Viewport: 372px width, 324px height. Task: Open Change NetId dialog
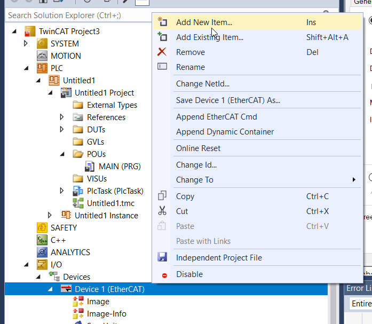(x=257, y=84)
